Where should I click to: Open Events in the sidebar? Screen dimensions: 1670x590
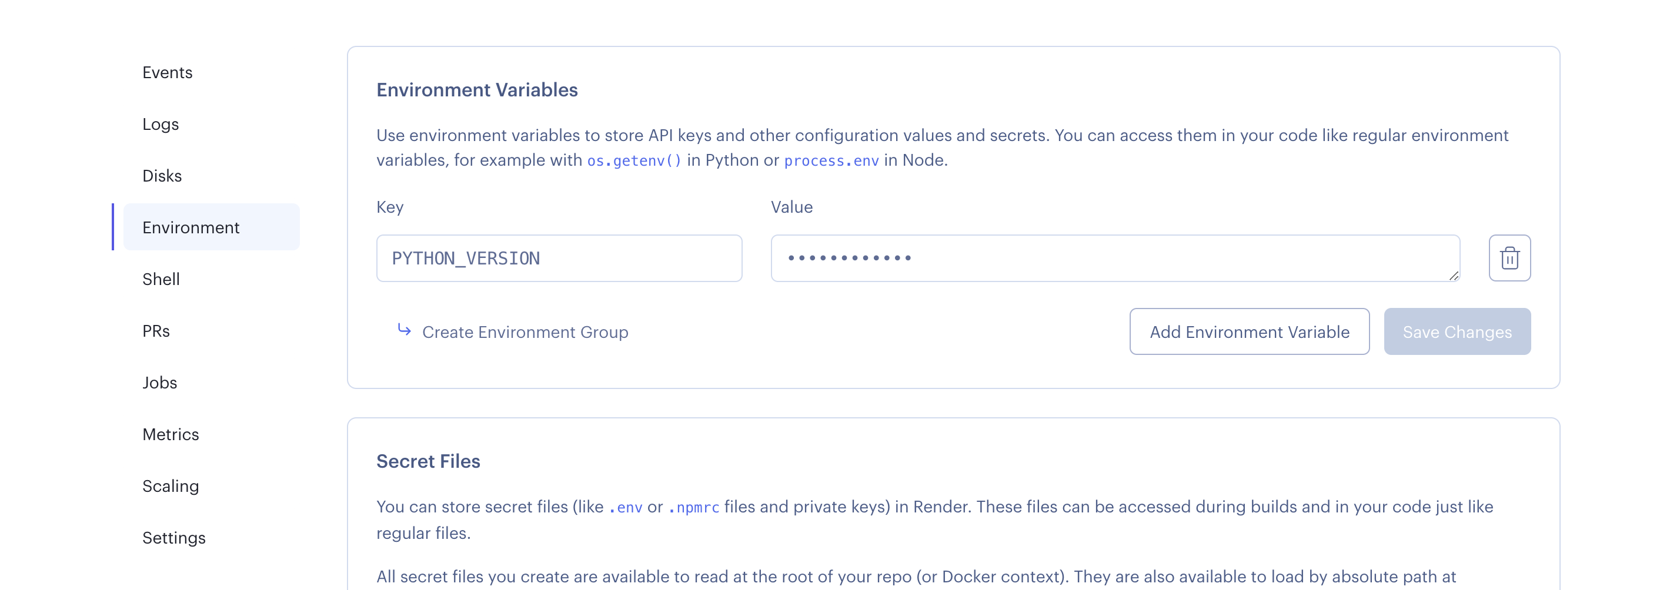click(x=167, y=72)
